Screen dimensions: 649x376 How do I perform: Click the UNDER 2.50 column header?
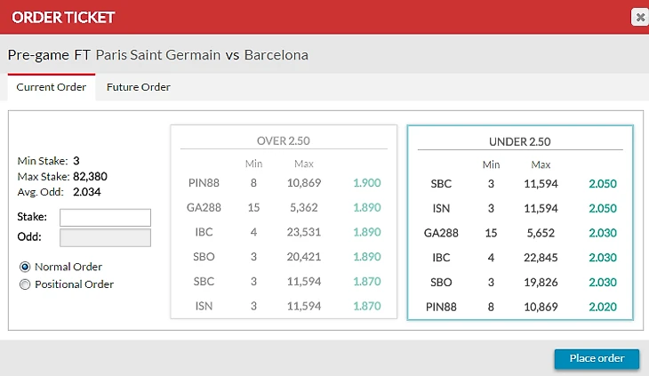519,141
